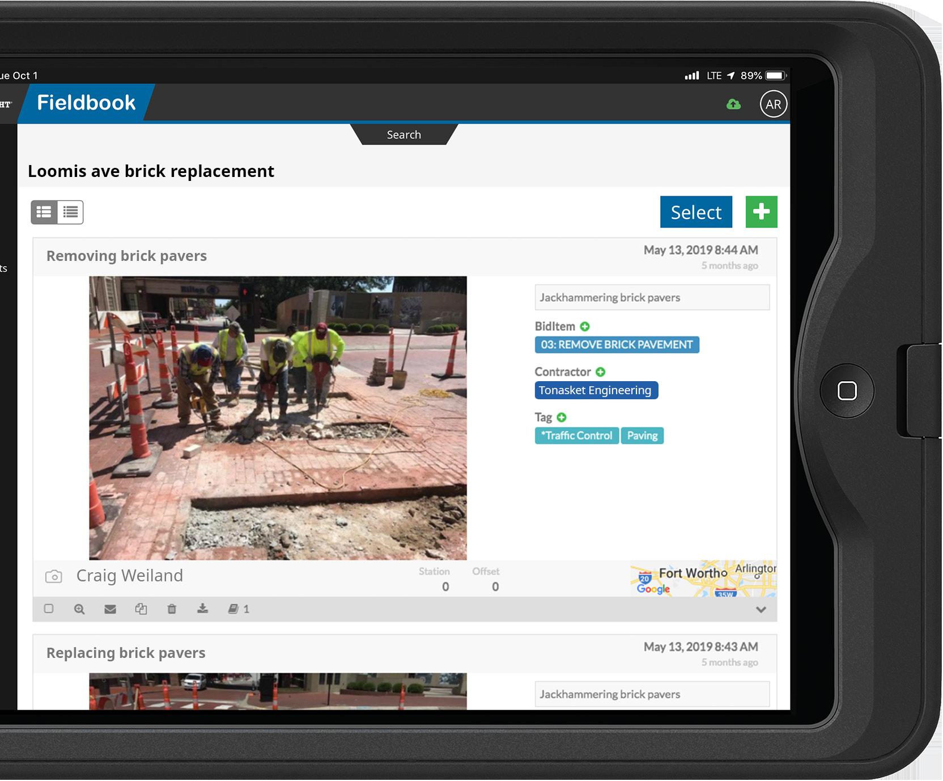Tick the checkbox for Removing brick pavers
Image resolution: width=943 pixels, height=781 pixels.
point(49,609)
